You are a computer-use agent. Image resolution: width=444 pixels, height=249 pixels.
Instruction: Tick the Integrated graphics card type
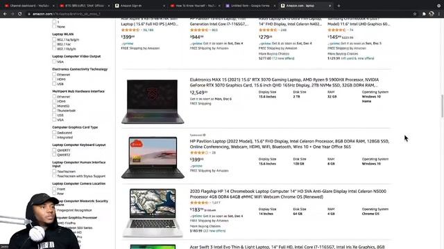point(54,137)
